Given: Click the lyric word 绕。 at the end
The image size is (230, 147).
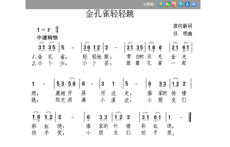Looking at the screenshot, I should point(171,126).
